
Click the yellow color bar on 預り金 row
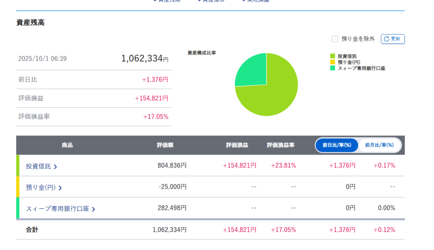pyautogui.click(x=18, y=187)
